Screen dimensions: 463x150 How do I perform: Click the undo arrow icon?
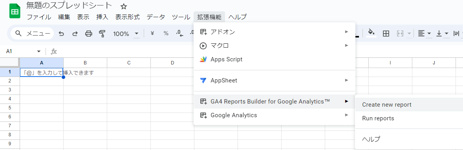[x=61, y=34]
